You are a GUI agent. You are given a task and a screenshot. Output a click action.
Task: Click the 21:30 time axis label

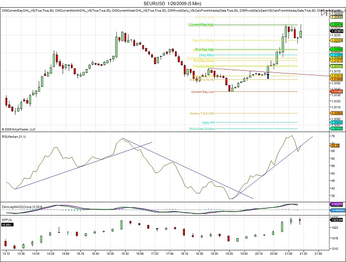[x=303, y=254]
